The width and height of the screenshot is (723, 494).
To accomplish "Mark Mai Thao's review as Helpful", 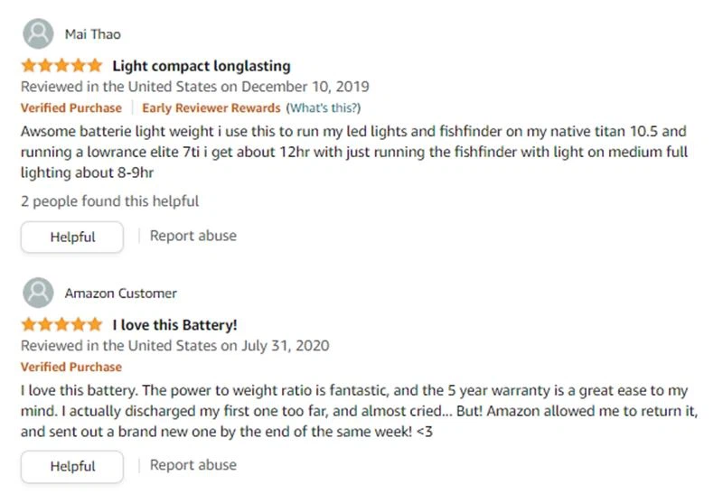I will pos(72,238).
